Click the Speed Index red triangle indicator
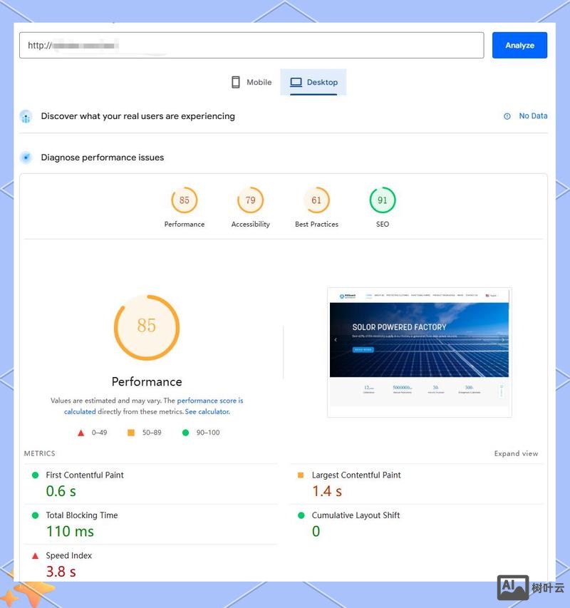 pos(35,555)
